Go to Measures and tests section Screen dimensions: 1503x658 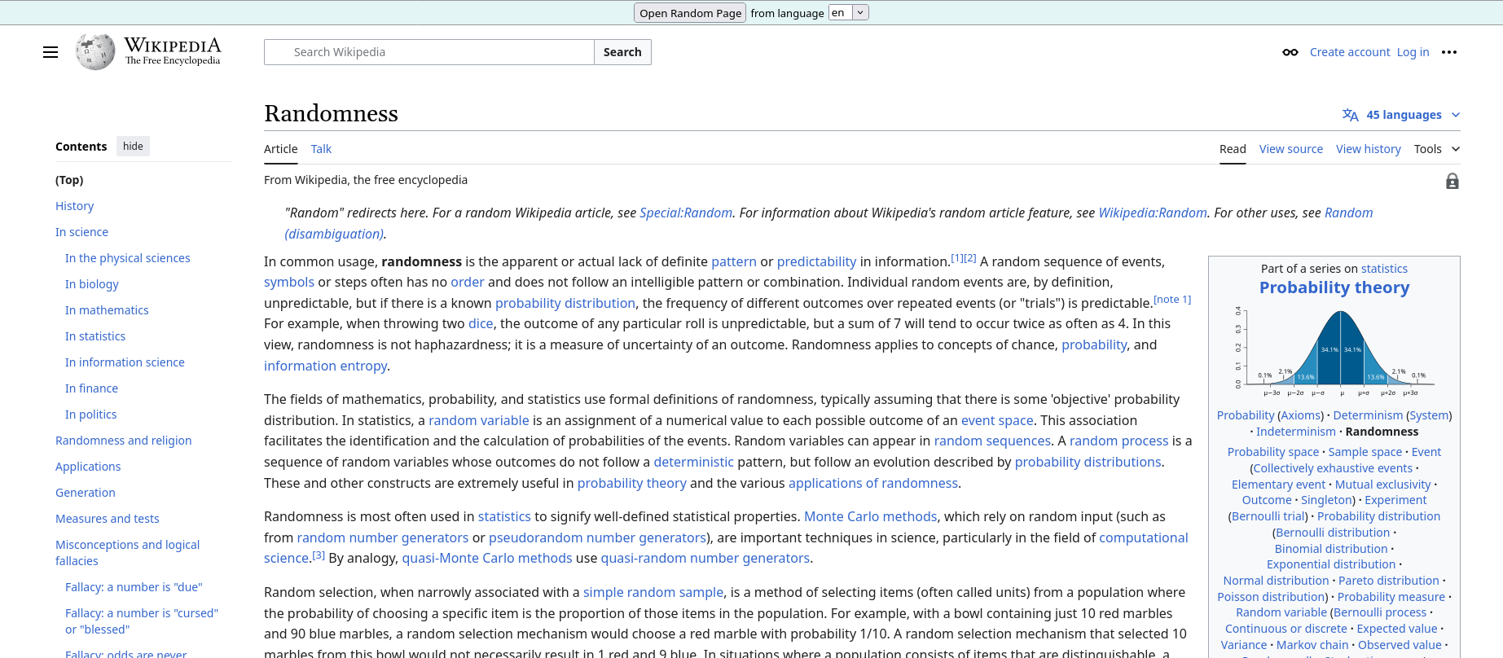tap(107, 519)
